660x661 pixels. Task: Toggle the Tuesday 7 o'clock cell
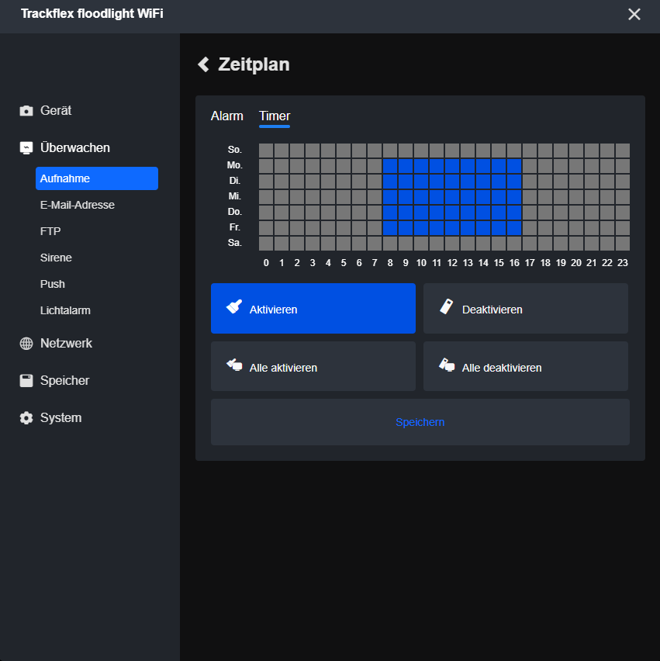pos(375,182)
